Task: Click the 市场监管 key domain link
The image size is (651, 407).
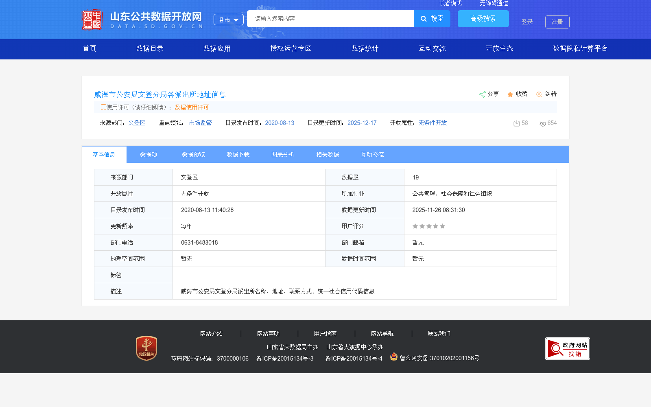Action: (x=200, y=123)
